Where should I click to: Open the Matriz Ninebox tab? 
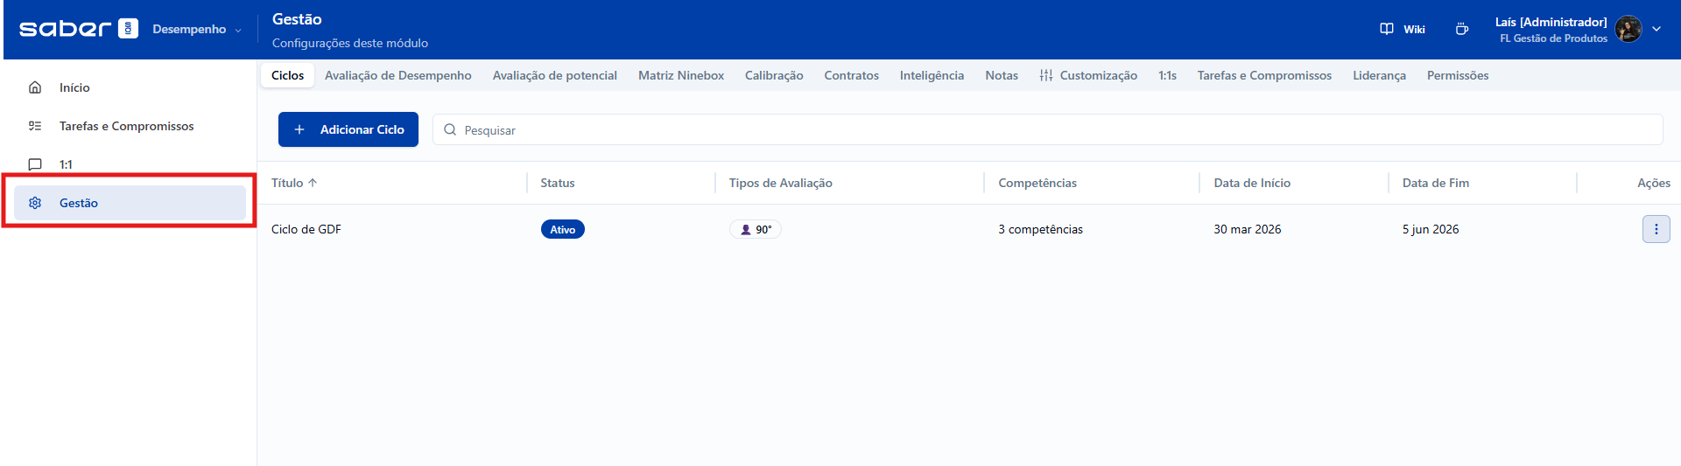coord(680,75)
